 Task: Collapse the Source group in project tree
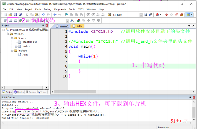[x=12, y=38]
